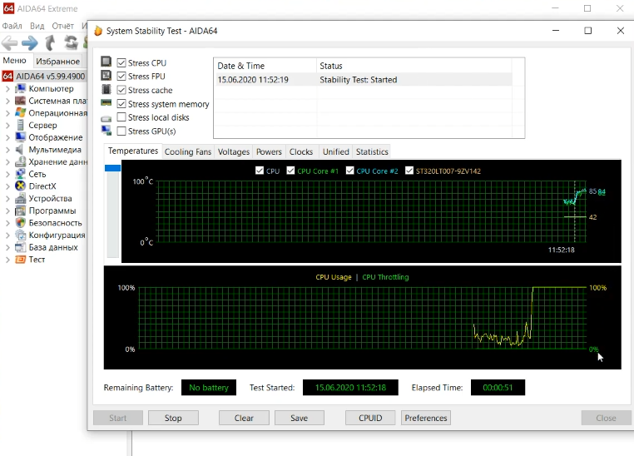Uncheck the Stress cache checkbox

click(121, 90)
